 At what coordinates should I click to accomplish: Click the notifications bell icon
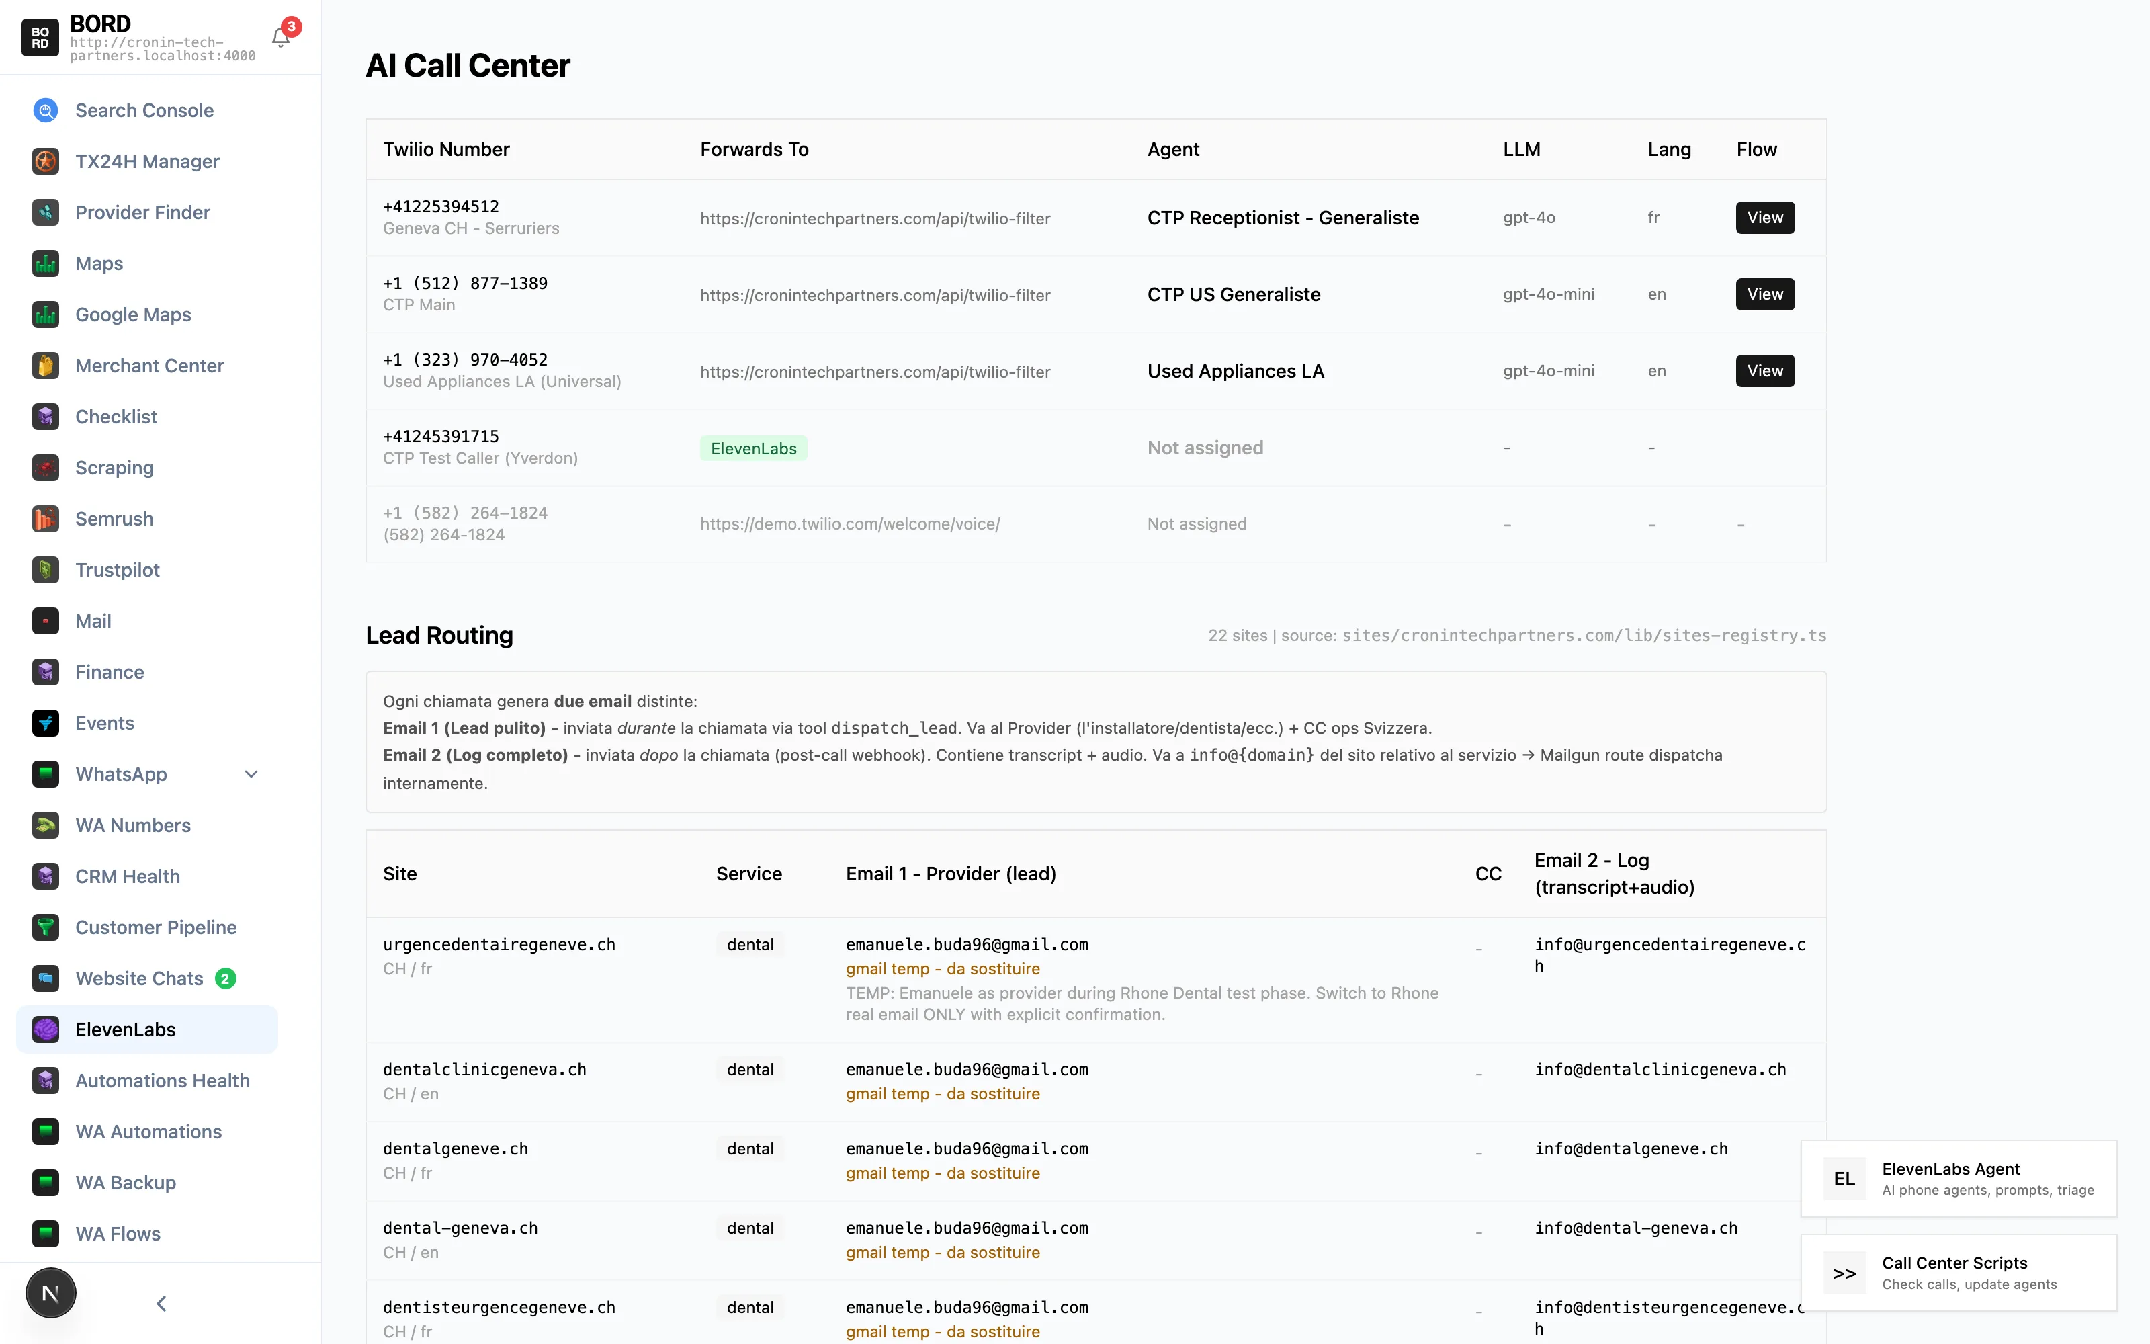281,38
